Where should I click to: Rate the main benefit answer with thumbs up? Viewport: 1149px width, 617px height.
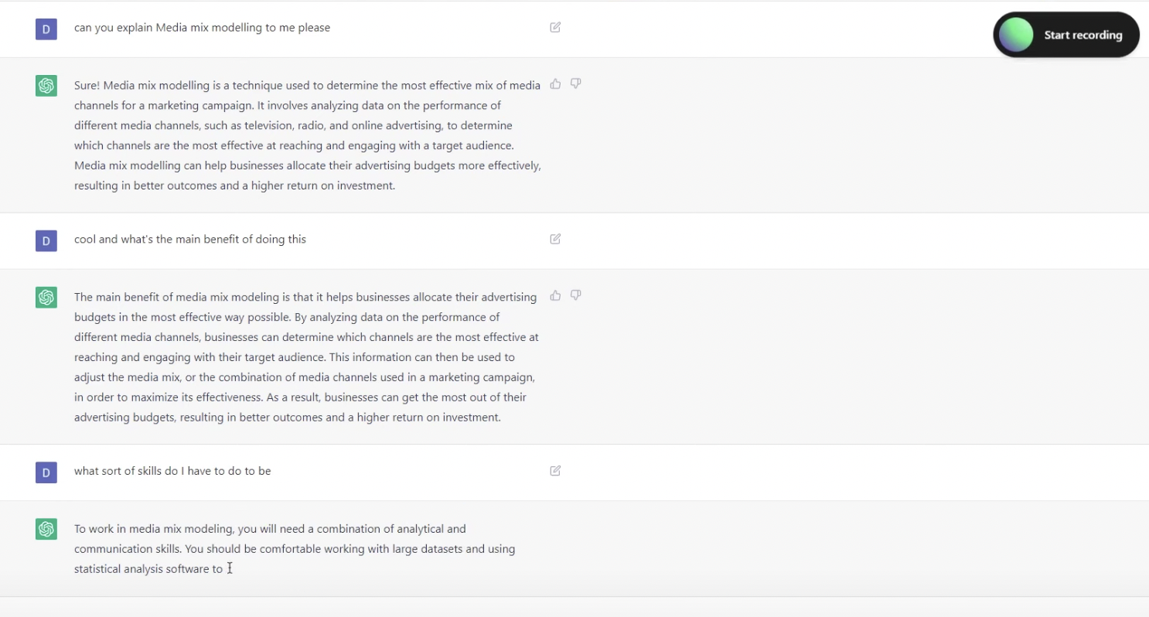pyautogui.click(x=555, y=295)
